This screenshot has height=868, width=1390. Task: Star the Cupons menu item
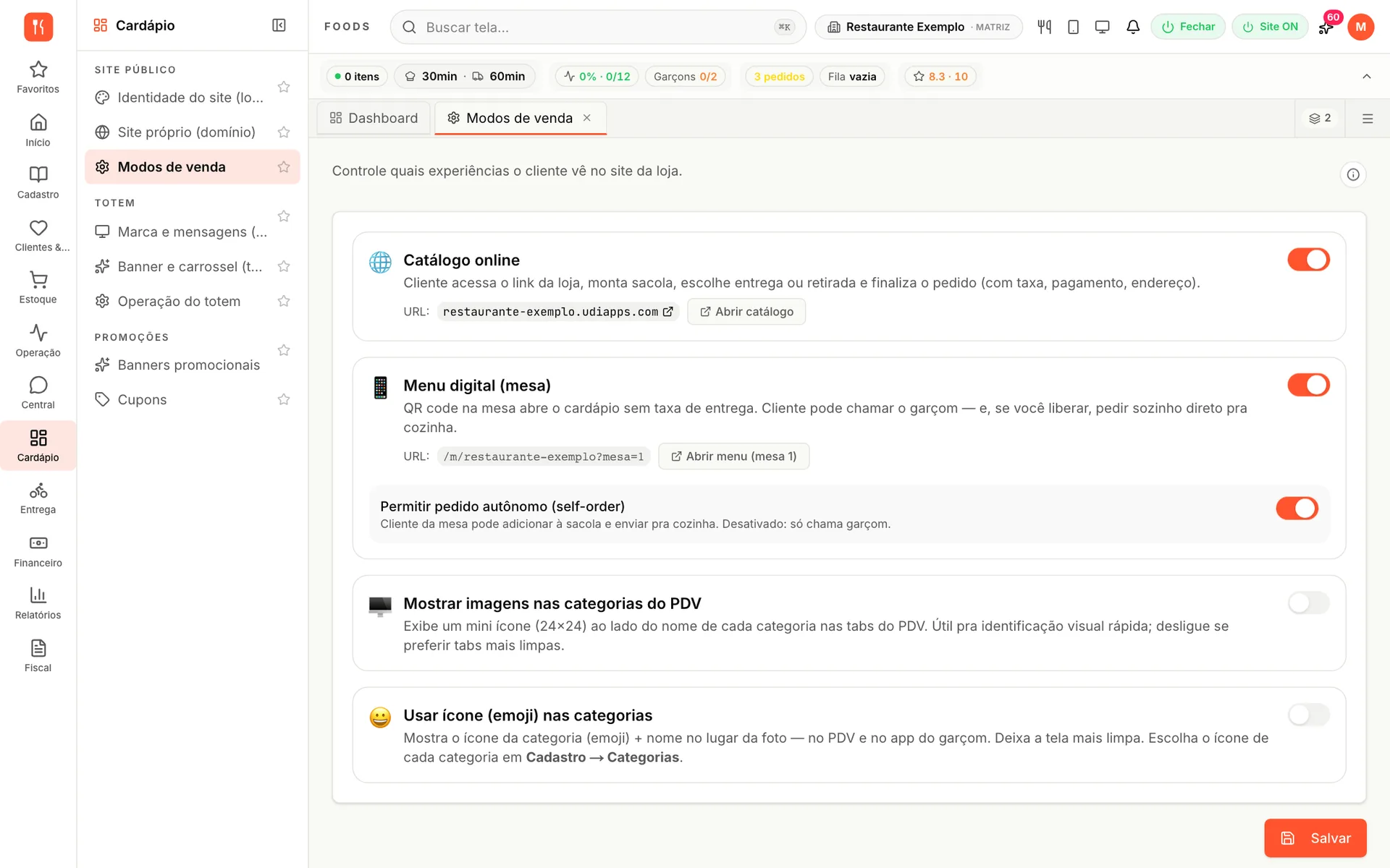pos(284,399)
